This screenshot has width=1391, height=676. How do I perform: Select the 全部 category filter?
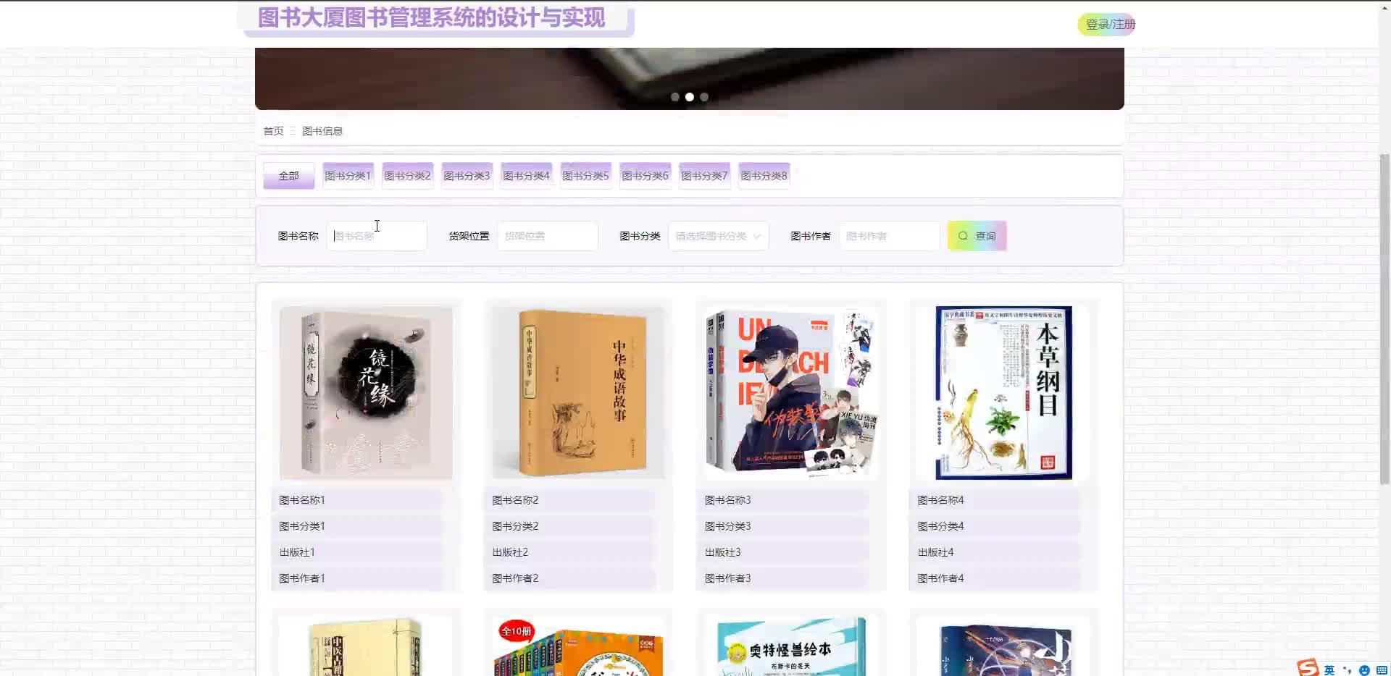(x=288, y=175)
